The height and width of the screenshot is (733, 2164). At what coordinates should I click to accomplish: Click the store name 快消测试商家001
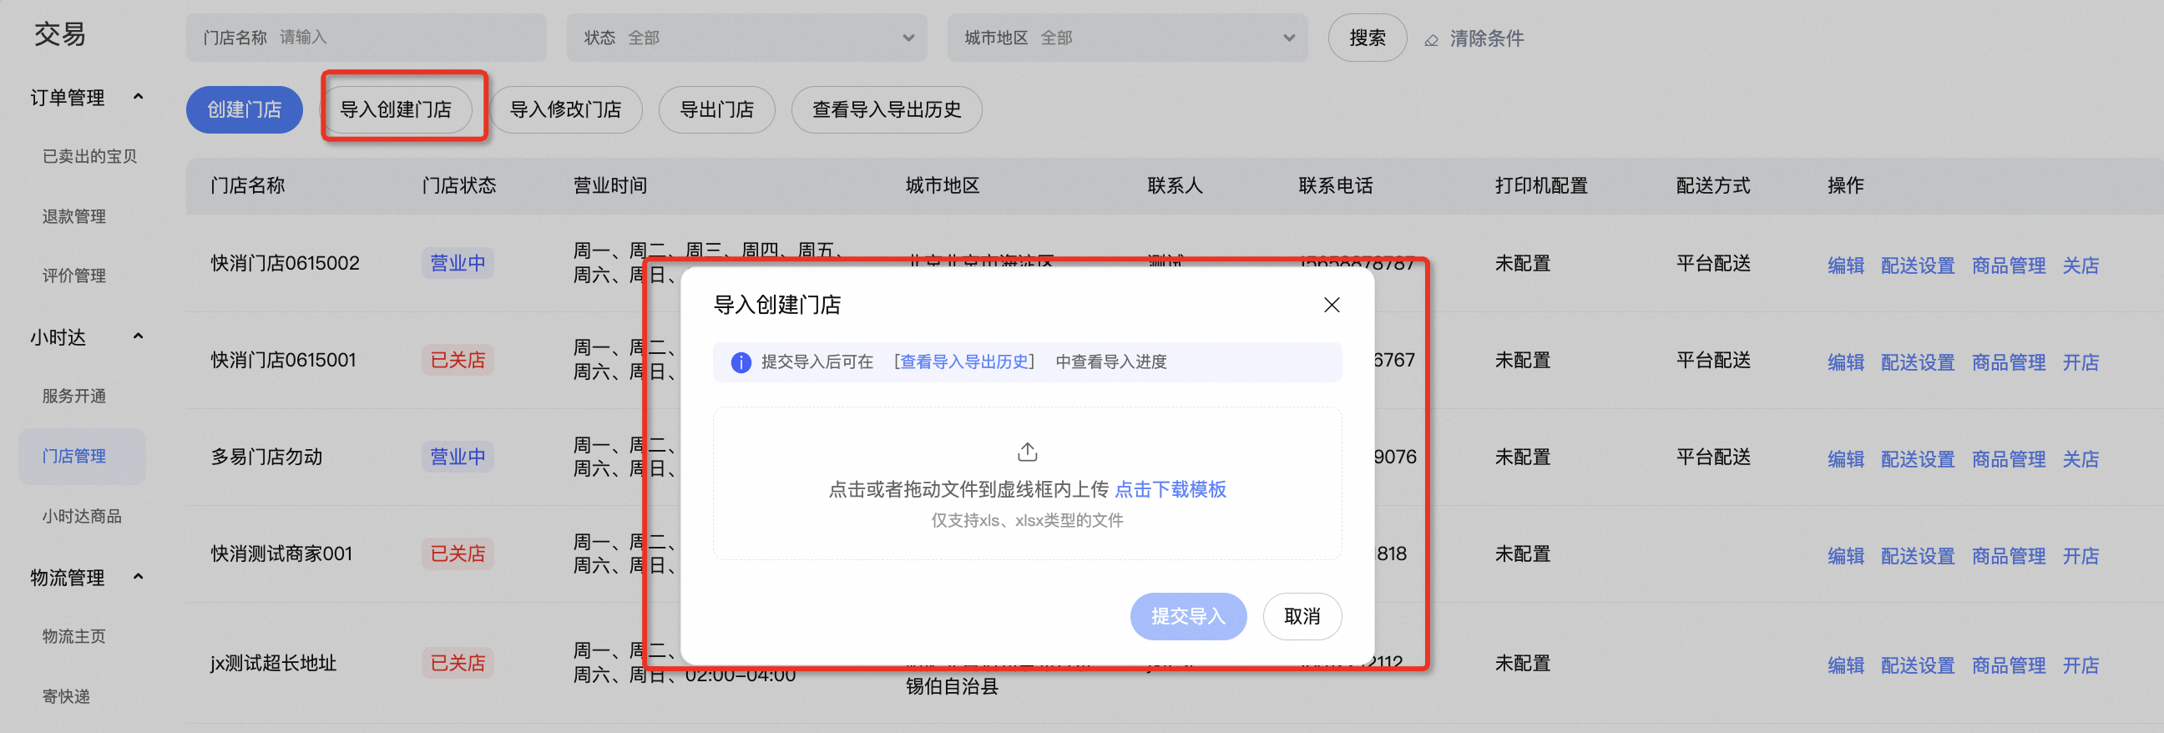click(x=281, y=554)
